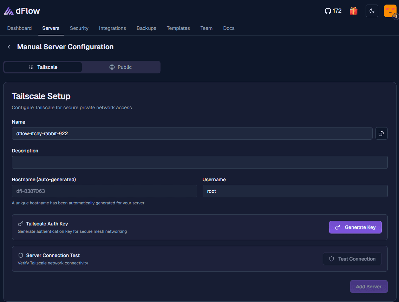This screenshot has height=302, width=399.
Task: Switch to the Templates tab
Action: (x=178, y=28)
